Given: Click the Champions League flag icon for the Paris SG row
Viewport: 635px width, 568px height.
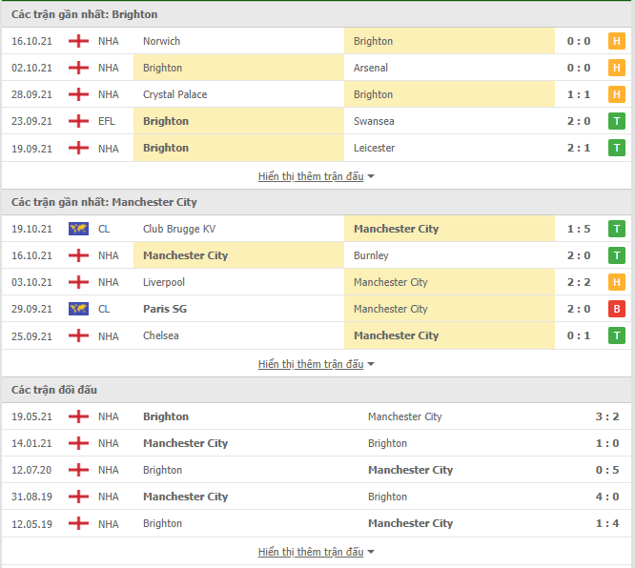Looking at the screenshot, I should point(78,309).
